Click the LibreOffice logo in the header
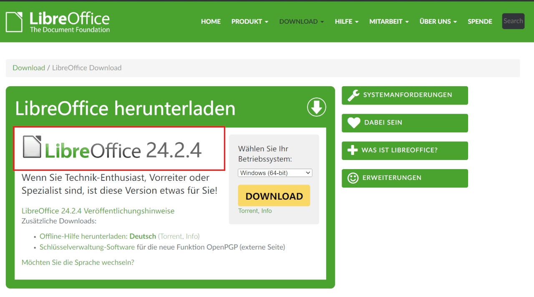 [x=58, y=22]
